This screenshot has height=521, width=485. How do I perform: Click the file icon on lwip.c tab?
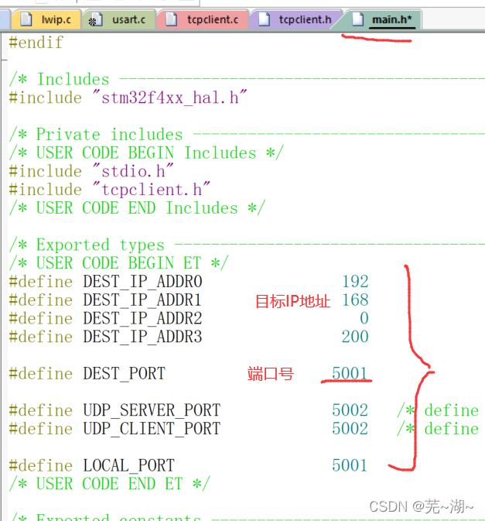tap(26, 19)
